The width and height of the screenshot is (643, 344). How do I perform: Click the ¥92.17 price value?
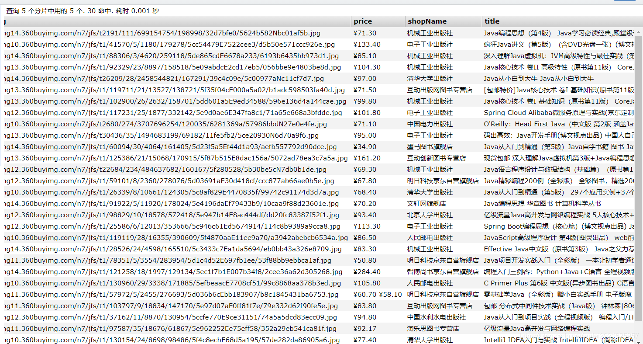pos(365,329)
